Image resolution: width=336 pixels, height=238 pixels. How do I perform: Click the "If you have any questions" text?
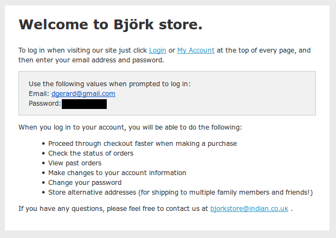tap(113, 208)
